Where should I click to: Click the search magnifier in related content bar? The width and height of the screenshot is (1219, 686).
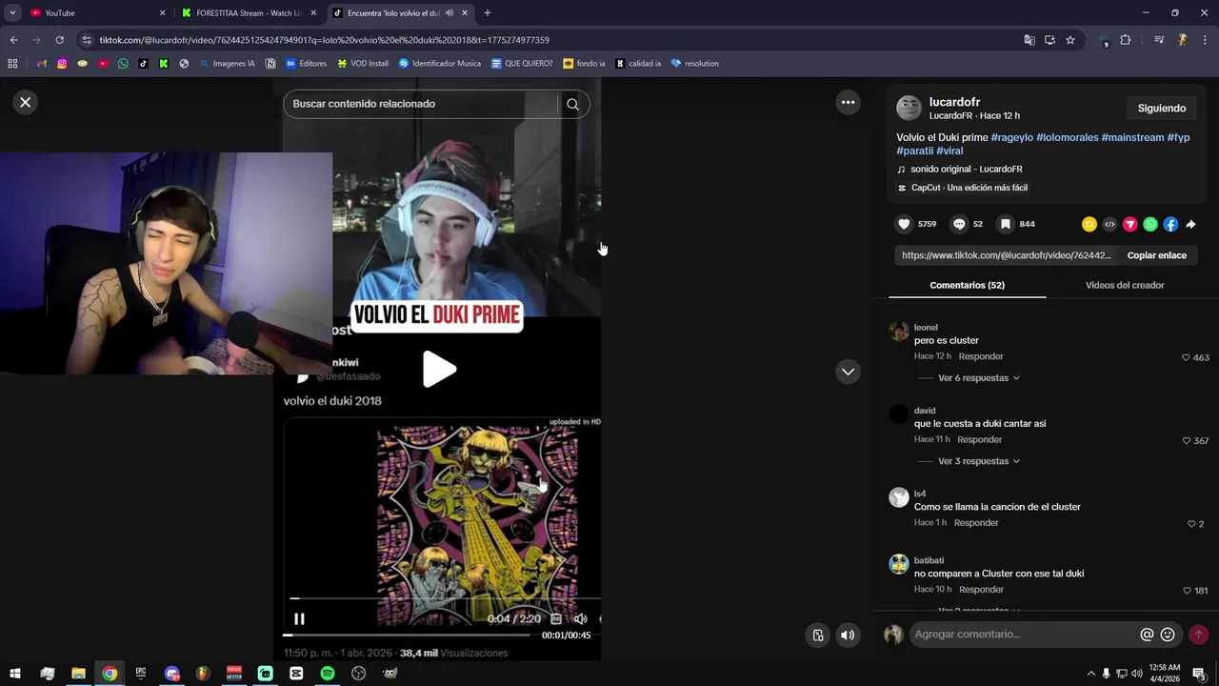[572, 104]
